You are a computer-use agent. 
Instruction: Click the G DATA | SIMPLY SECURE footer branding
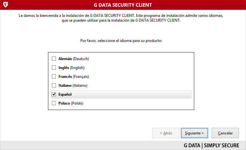pos(211,146)
